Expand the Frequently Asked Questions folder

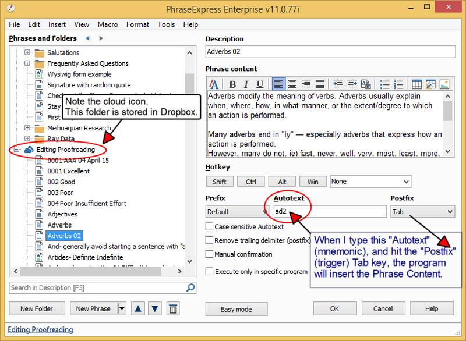tap(27, 63)
